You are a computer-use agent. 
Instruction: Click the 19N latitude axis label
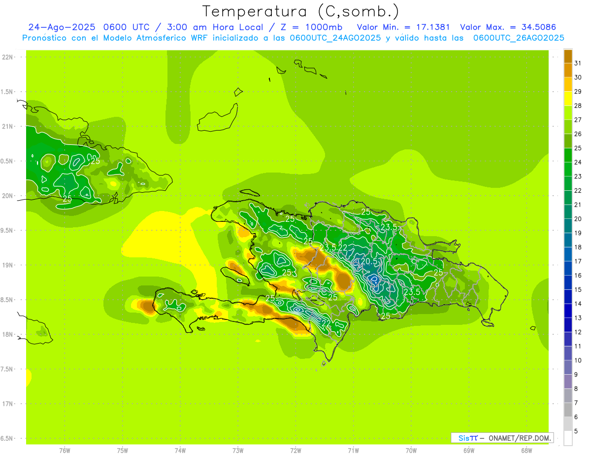(x=8, y=265)
